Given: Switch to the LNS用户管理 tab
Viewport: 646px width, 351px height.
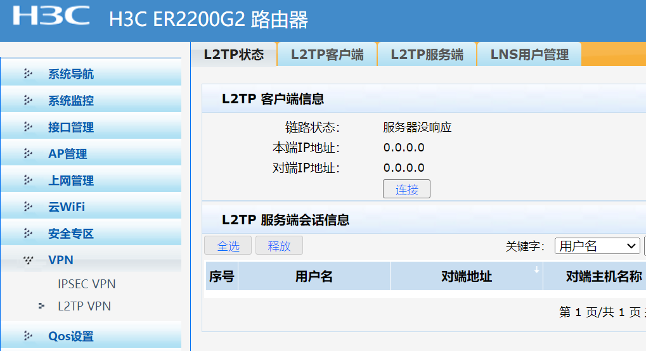Looking at the screenshot, I should pyautogui.click(x=529, y=54).
